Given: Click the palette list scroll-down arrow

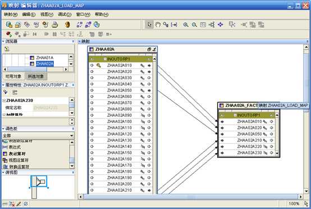Looking at the screenshot, I should click(72, 166).
